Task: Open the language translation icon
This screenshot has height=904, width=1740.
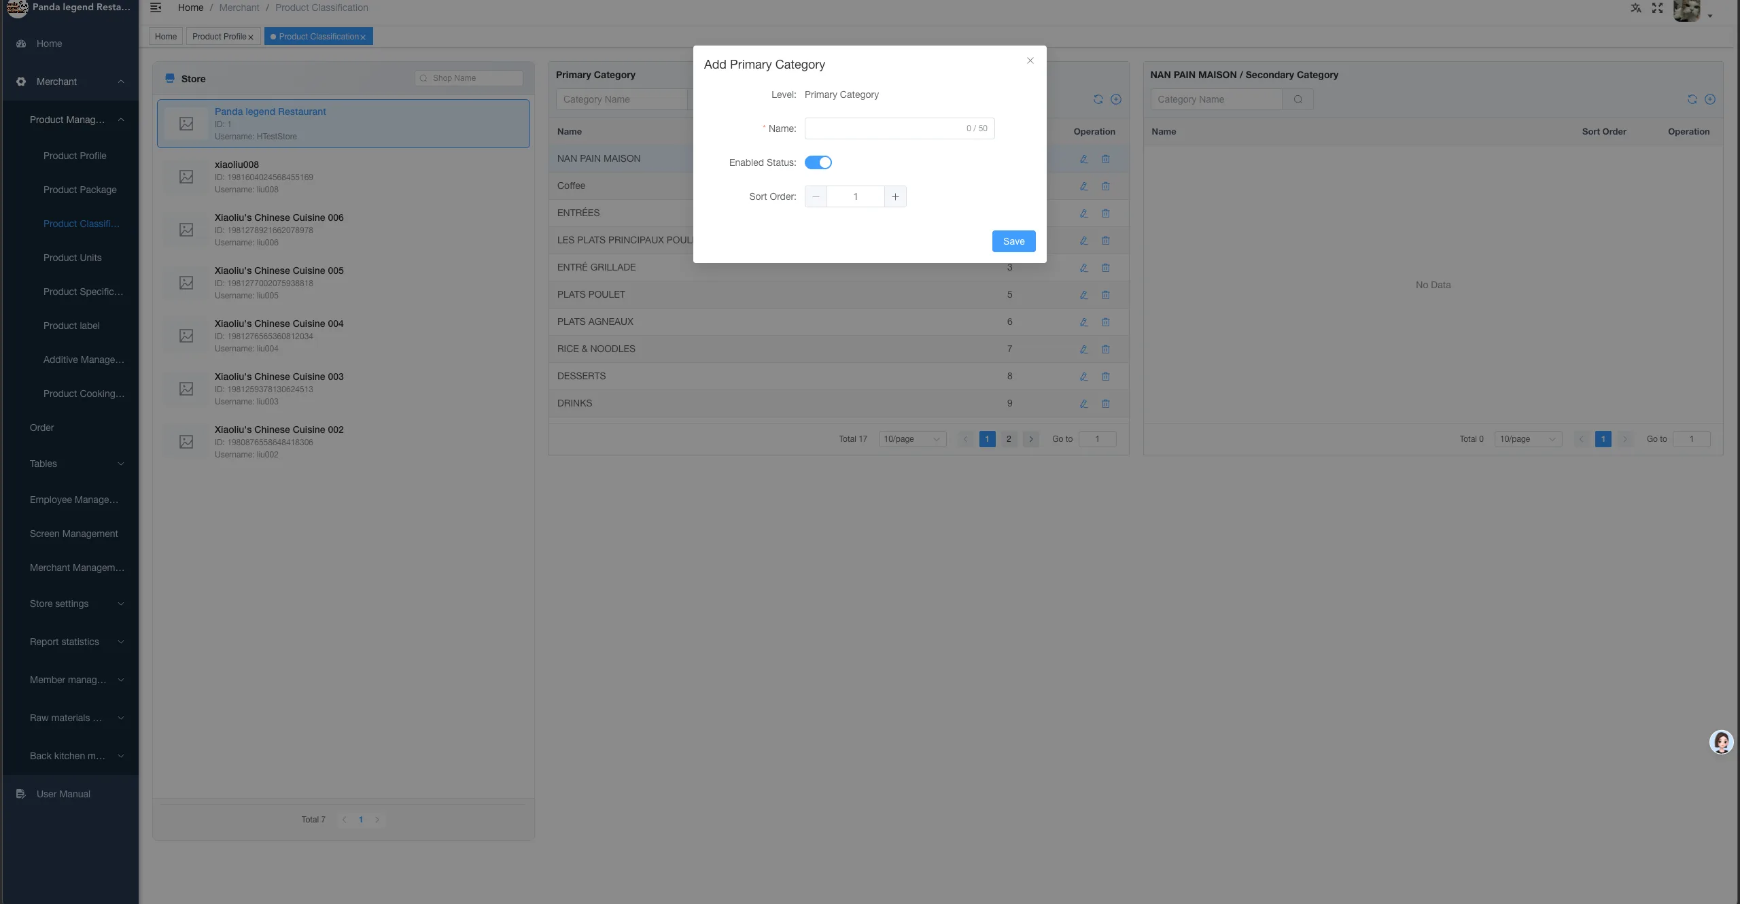Action: point(1636,8)
